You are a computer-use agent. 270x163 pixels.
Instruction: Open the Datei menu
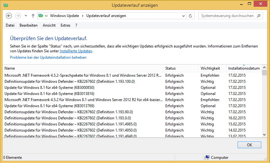coord(10,25)
